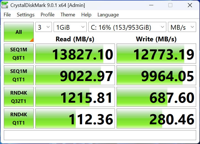Click the write result 687.60
The width and height of the screenshot is (200, 144).
(x=156, y=97)
